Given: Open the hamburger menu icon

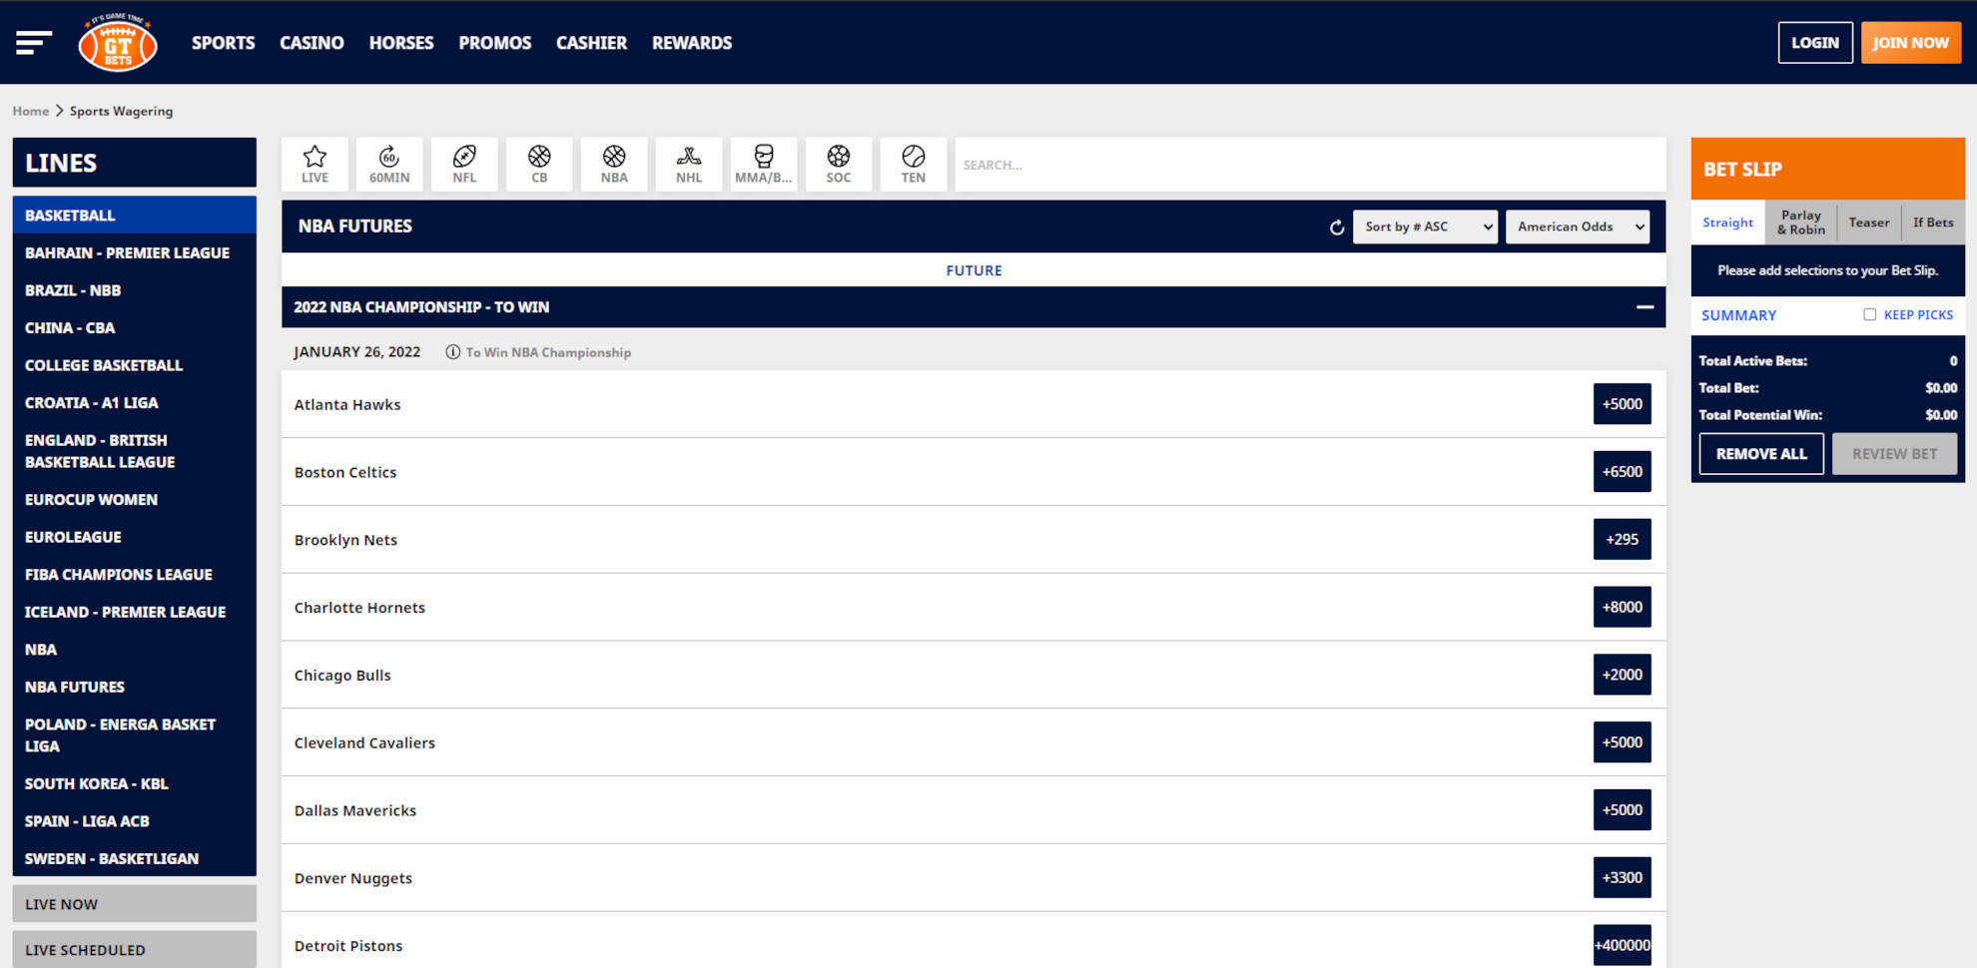Looking at the screenshot, I should [x=34, y=43].
